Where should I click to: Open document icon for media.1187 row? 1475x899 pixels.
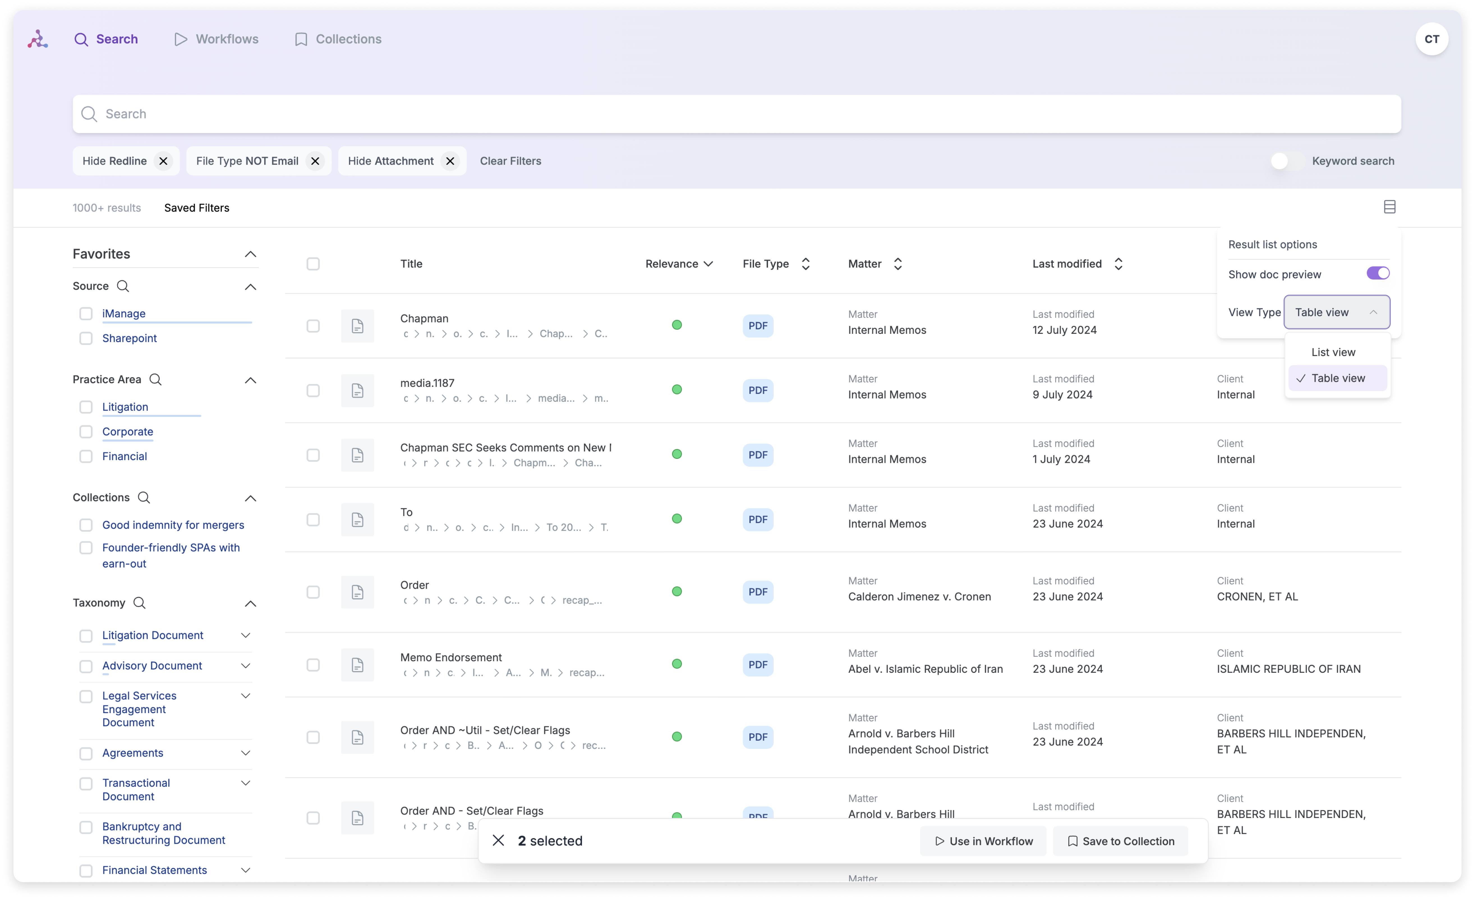coord(357,390)
